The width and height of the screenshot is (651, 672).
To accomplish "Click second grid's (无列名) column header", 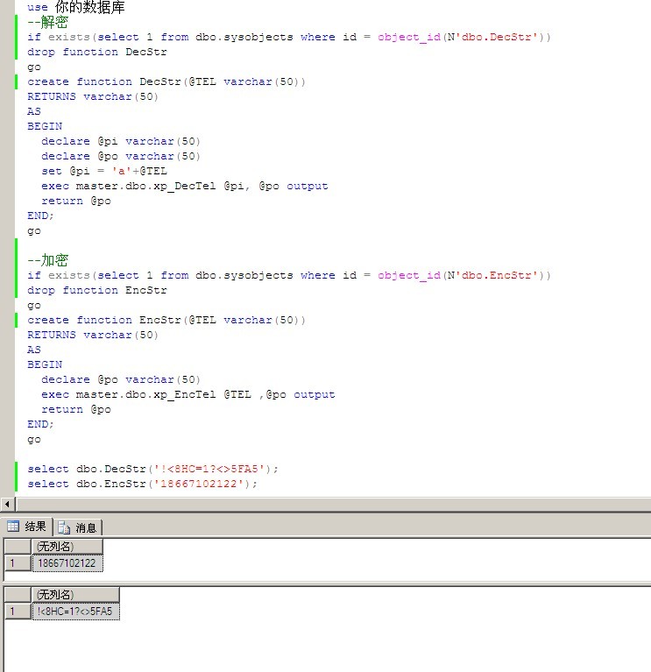I will pyautogui.click(x=75, y=594).
